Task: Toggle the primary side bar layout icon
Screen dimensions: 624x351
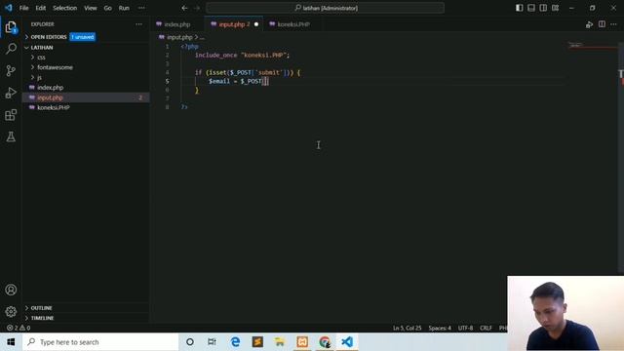Action: point(520,8)
